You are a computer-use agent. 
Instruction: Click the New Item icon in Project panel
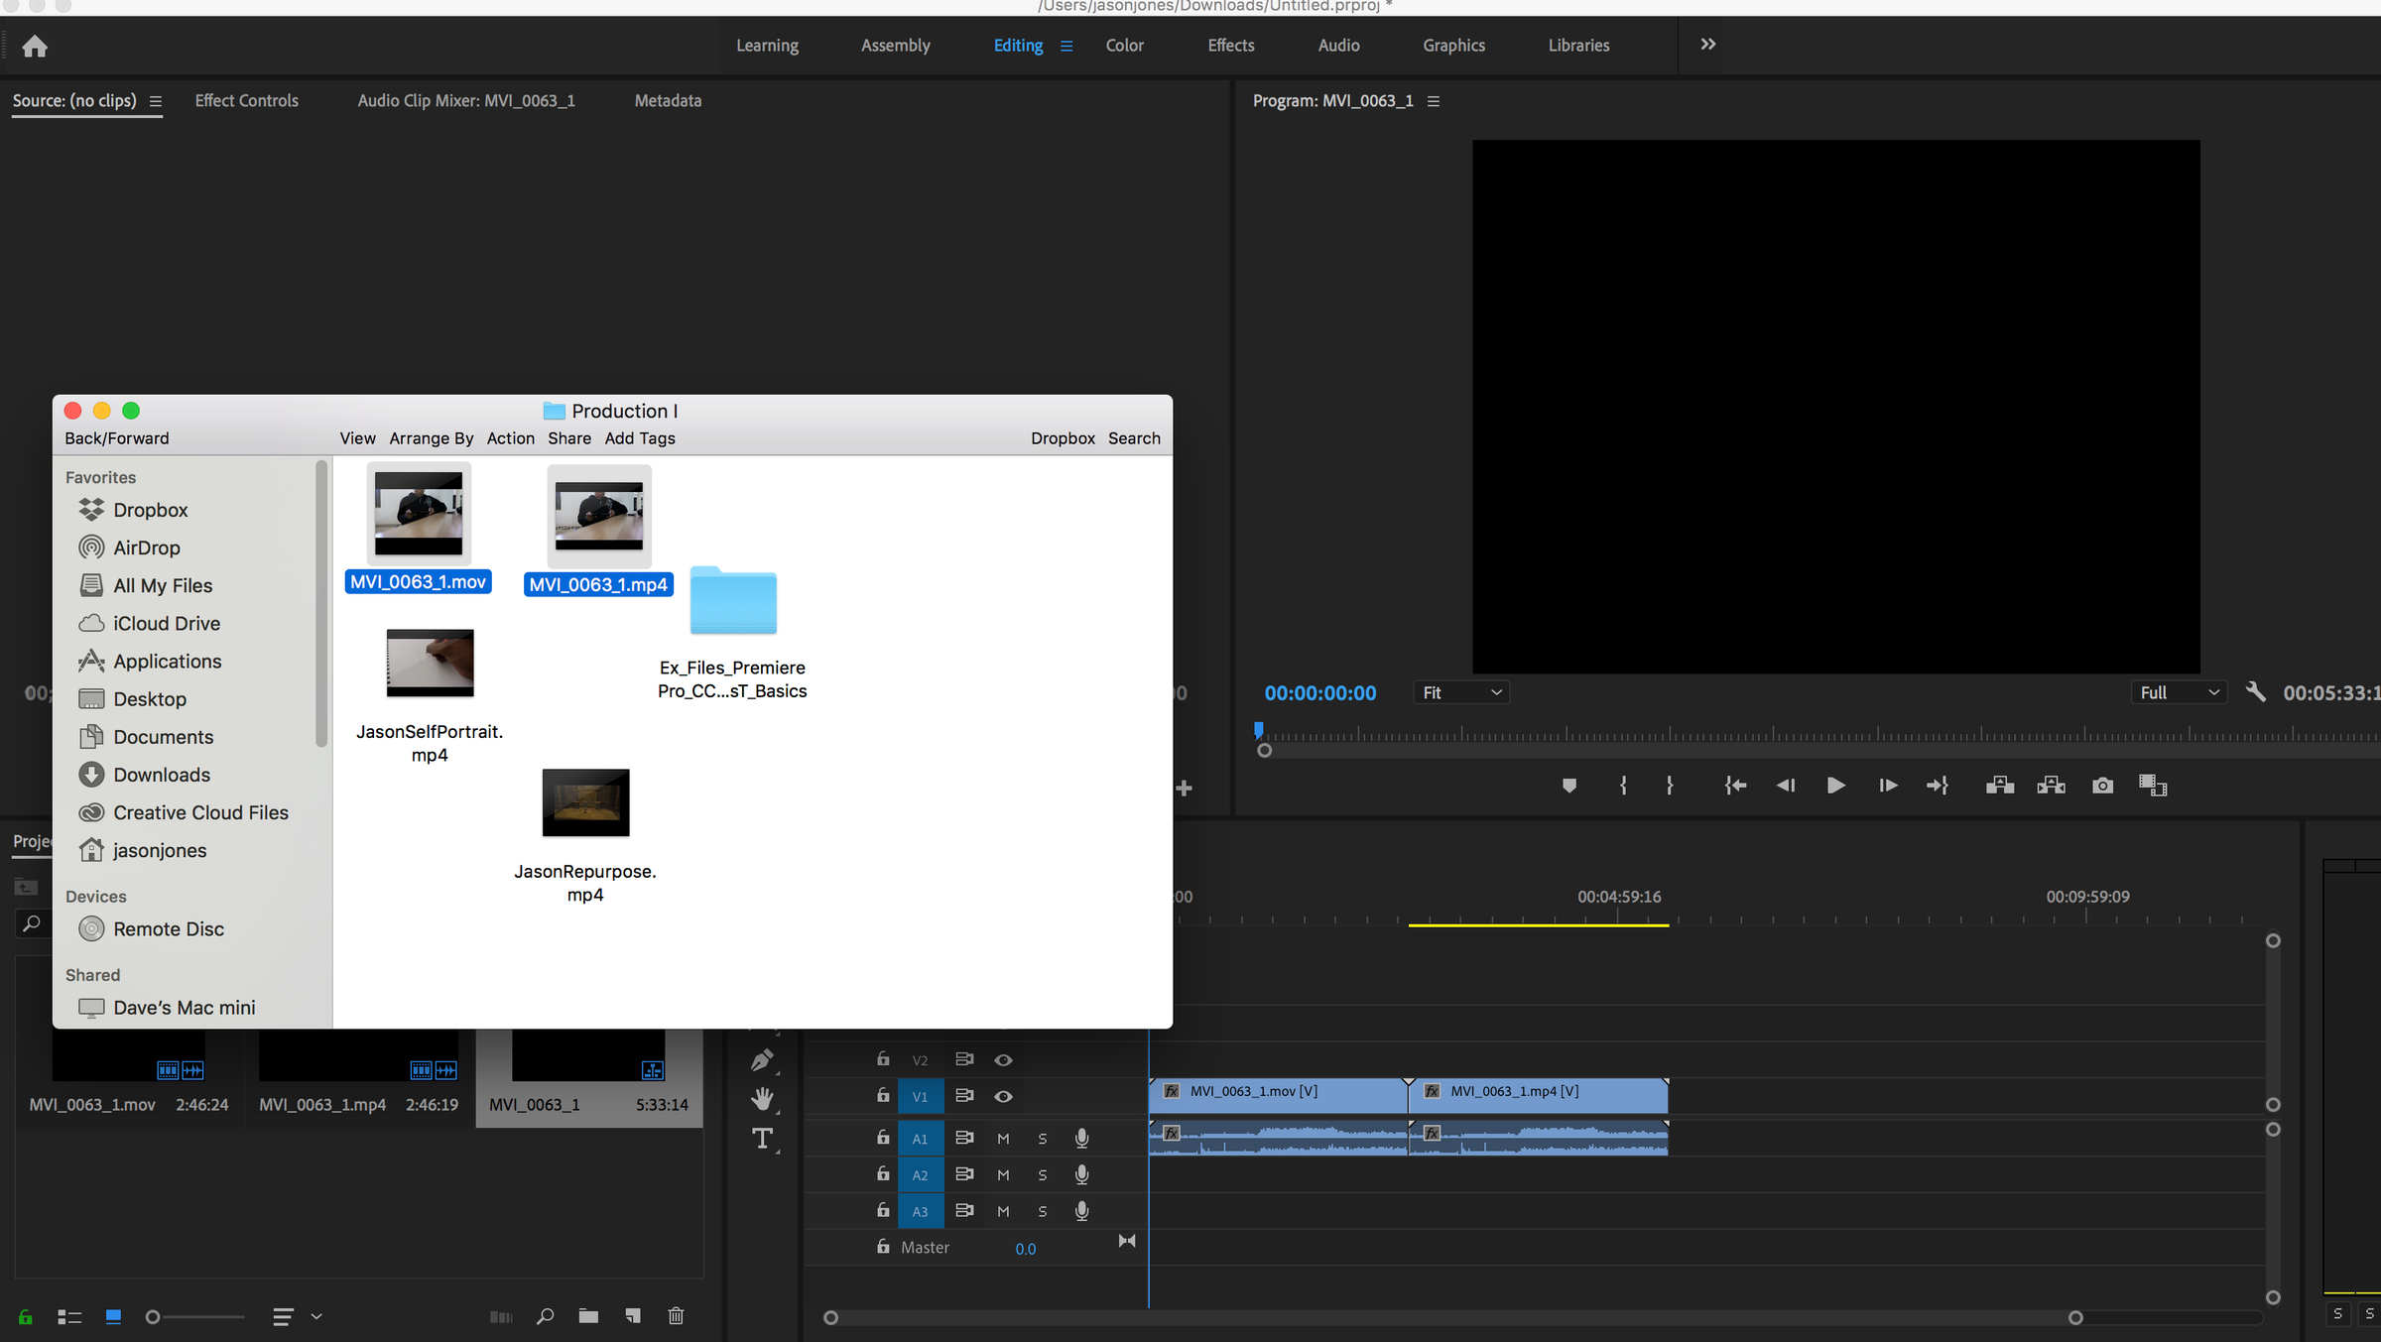[x=633, y=1316]
